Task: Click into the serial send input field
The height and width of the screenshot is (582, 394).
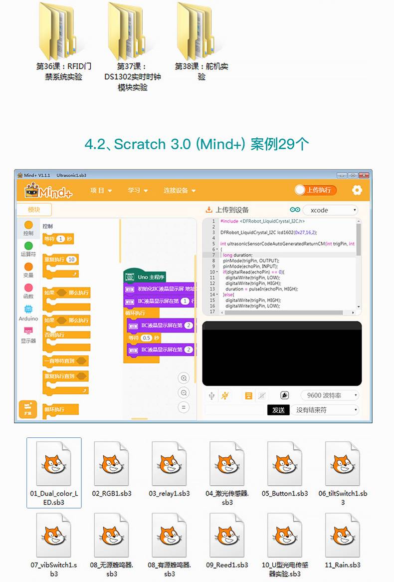Action: pyautogui.click(x=235, y=410)
